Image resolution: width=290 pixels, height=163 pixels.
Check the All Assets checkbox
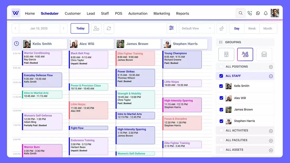point(221,150)
